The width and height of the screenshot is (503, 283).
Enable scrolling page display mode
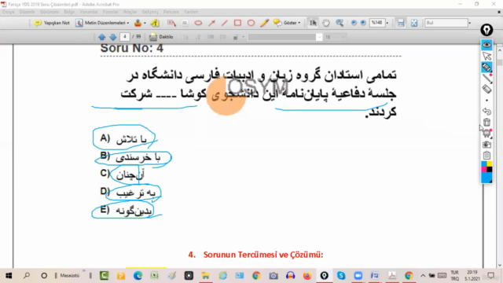point(401,23)
